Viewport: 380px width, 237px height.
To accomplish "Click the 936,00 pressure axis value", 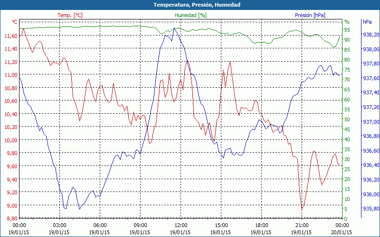I will (371, 194).
